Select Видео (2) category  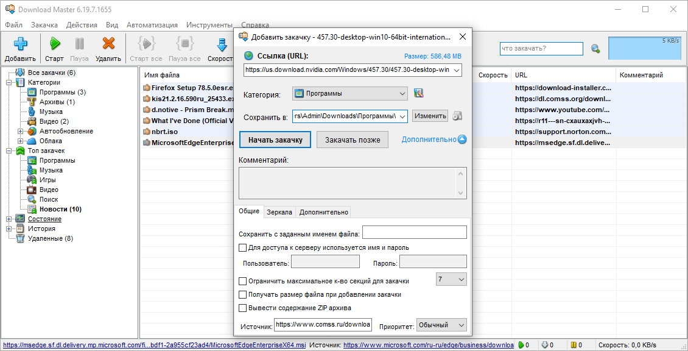54,121
